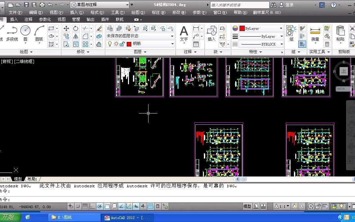This screenshot has width=355, height=222.
Task: Open the ByLayer color dropdown
Action: pos(261,28)
